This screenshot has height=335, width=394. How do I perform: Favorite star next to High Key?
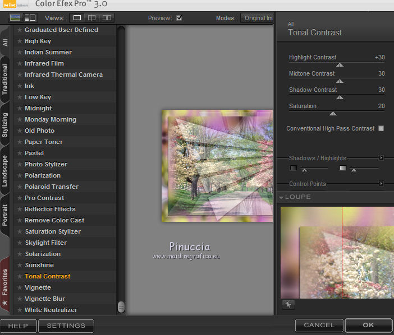[20, 41]
